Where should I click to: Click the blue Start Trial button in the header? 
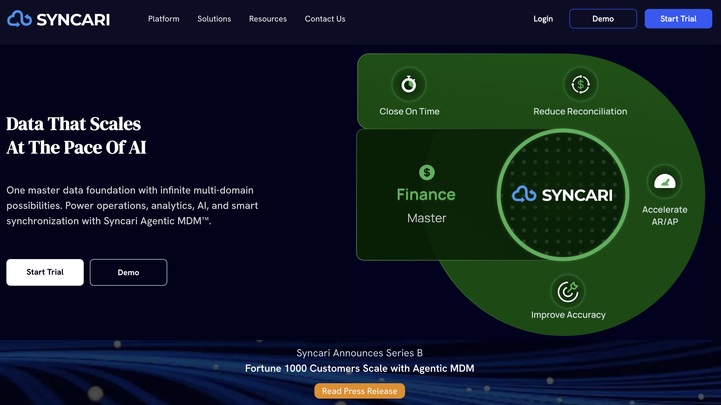coord(678,18)
